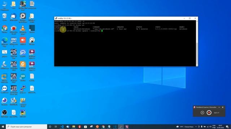
Task: Launch the Arduino desktop shortcut
Action: tap(23, 77)
